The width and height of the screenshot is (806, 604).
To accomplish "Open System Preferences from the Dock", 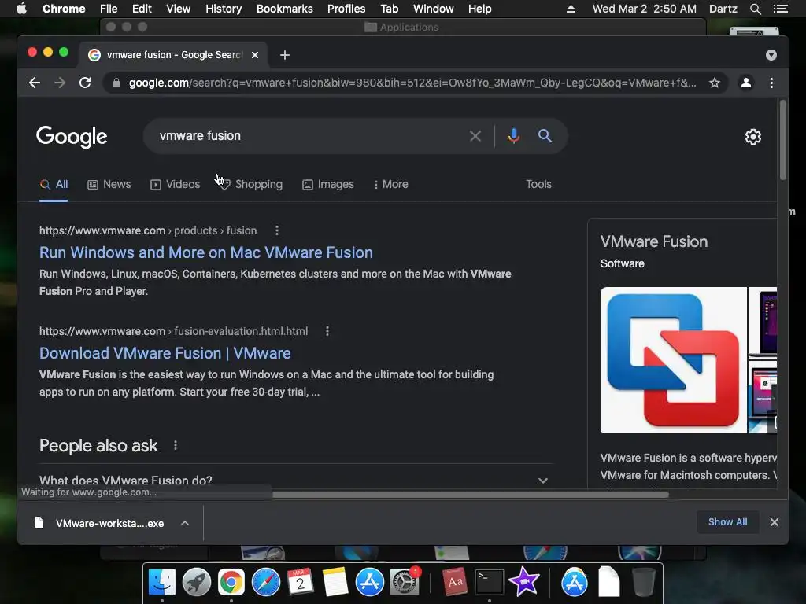I will coord(405,582).
